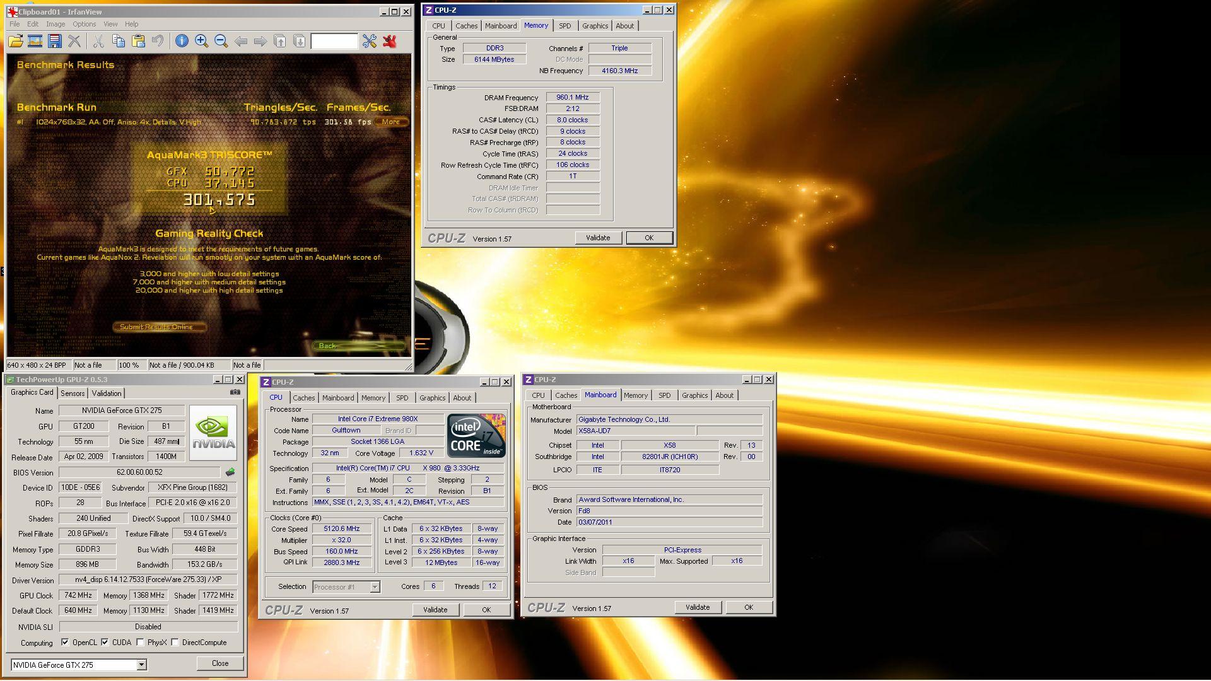Click the X58A-UD7 motherboard model value

click(x=636, y=431)
